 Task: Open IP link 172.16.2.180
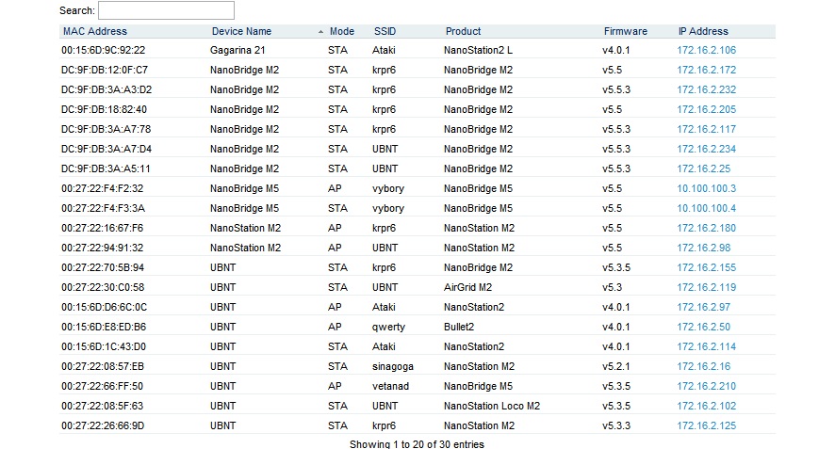[706, 228]
